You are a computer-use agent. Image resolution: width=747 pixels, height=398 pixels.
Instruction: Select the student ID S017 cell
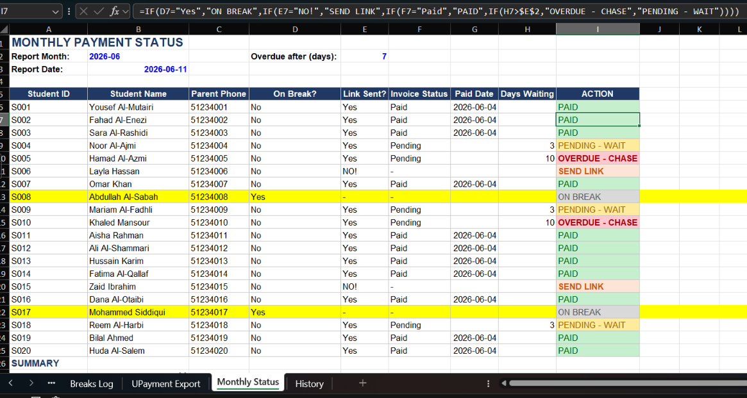[49, 312]
